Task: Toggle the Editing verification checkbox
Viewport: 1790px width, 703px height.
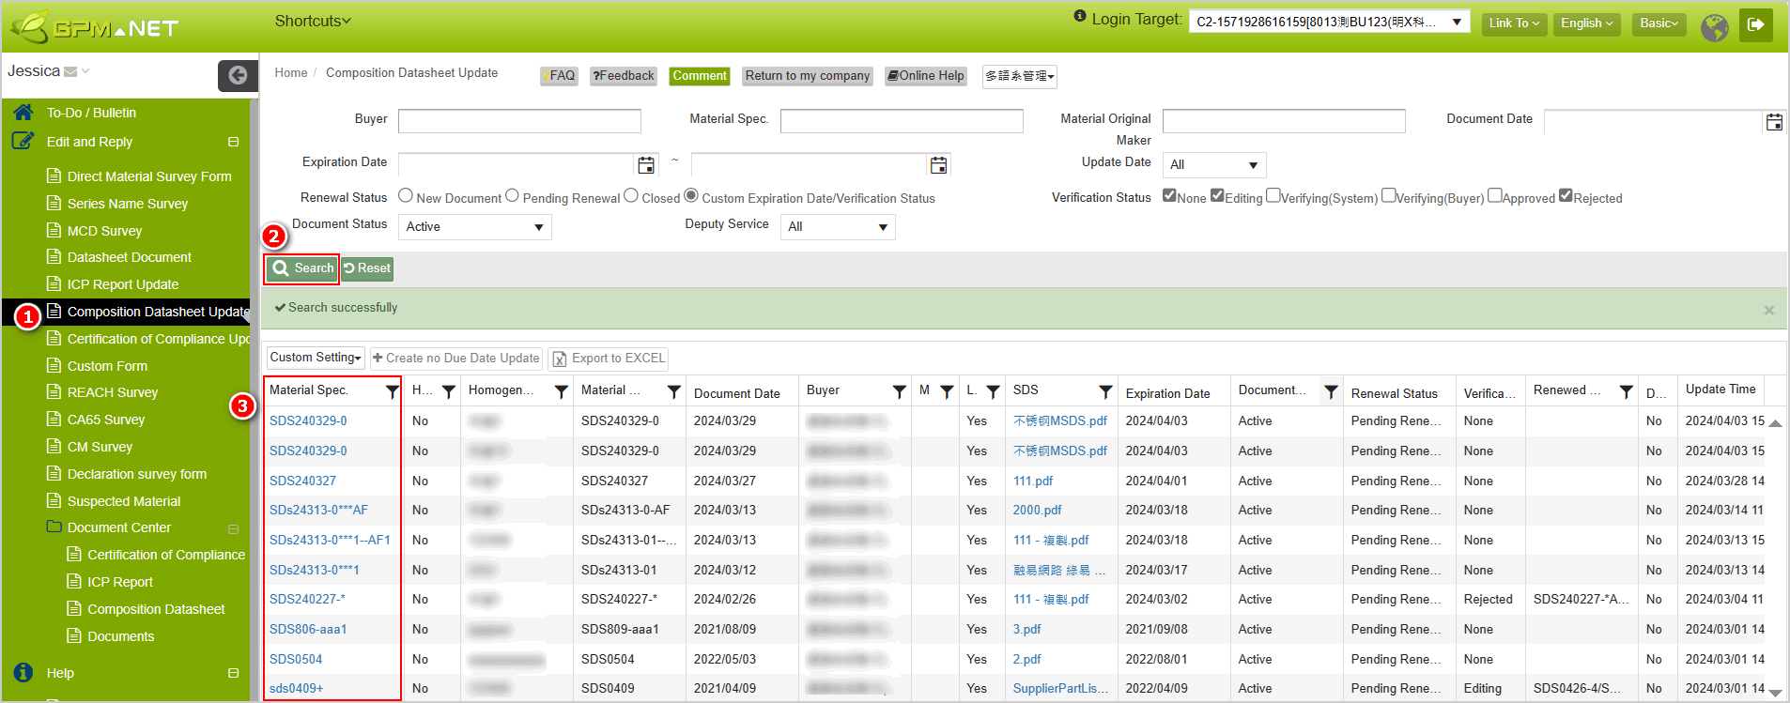Action: pyautogui.click(x=1217, y=195)
